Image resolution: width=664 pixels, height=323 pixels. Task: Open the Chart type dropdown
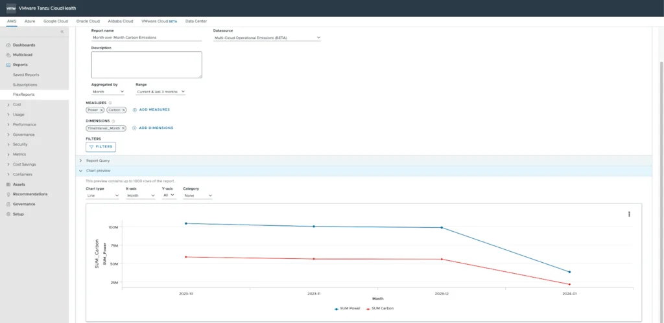click(102, 195)
